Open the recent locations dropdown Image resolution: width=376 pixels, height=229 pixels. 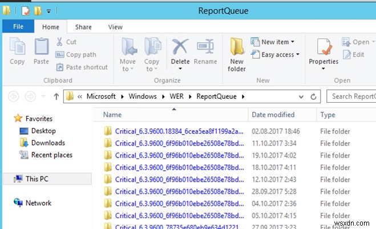coord(43,97)
